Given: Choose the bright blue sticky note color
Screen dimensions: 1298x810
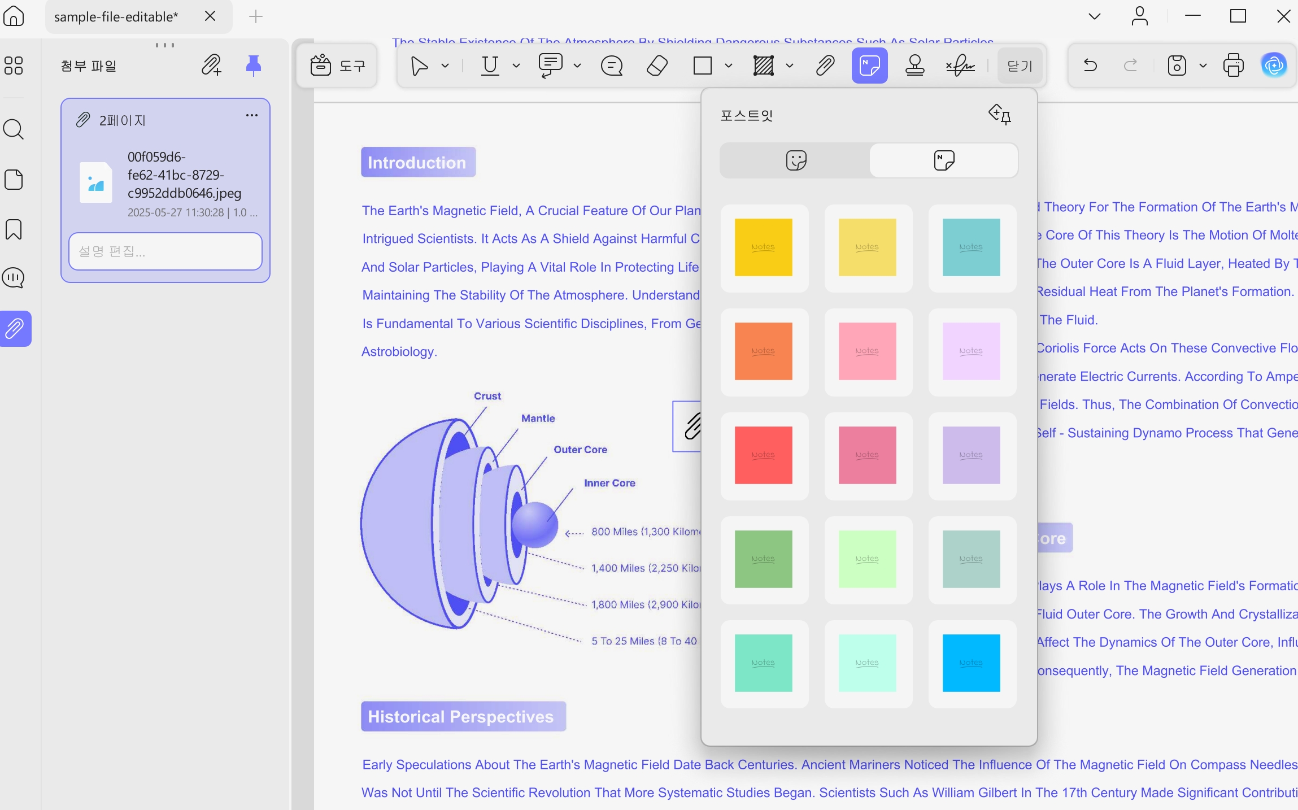Looking at the screenshot, I should [972, 663].
